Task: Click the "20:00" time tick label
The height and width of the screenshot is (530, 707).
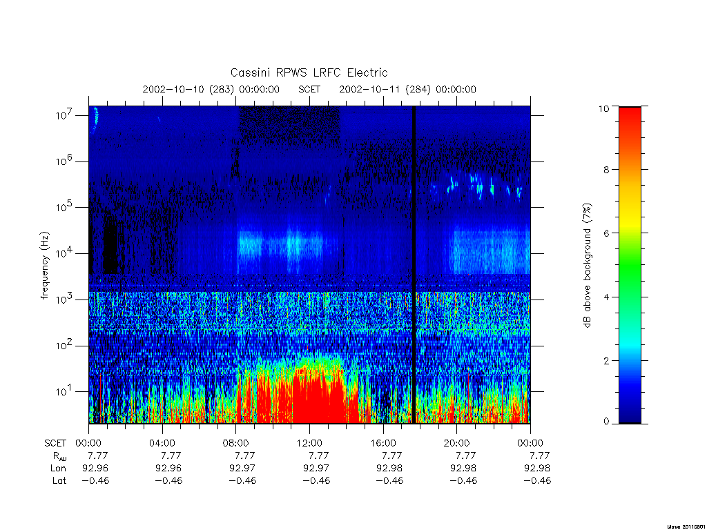Action: click(456, 443)
